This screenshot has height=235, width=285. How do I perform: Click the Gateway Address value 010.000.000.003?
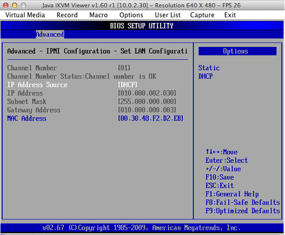[x=147, y=110]
